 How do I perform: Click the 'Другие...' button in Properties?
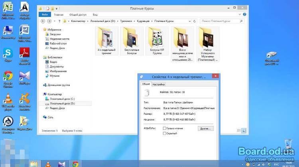coord(205,129)
